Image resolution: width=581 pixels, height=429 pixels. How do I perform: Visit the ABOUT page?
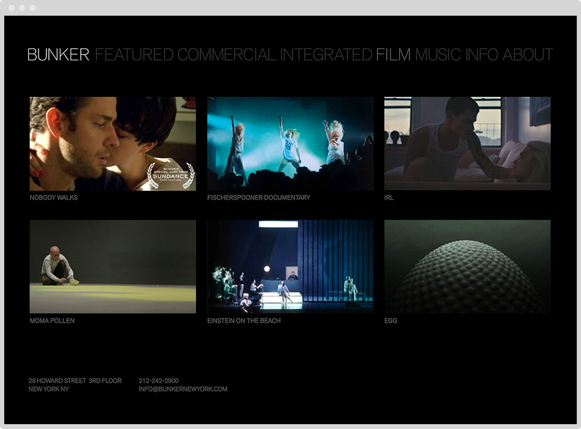[527, 55]
